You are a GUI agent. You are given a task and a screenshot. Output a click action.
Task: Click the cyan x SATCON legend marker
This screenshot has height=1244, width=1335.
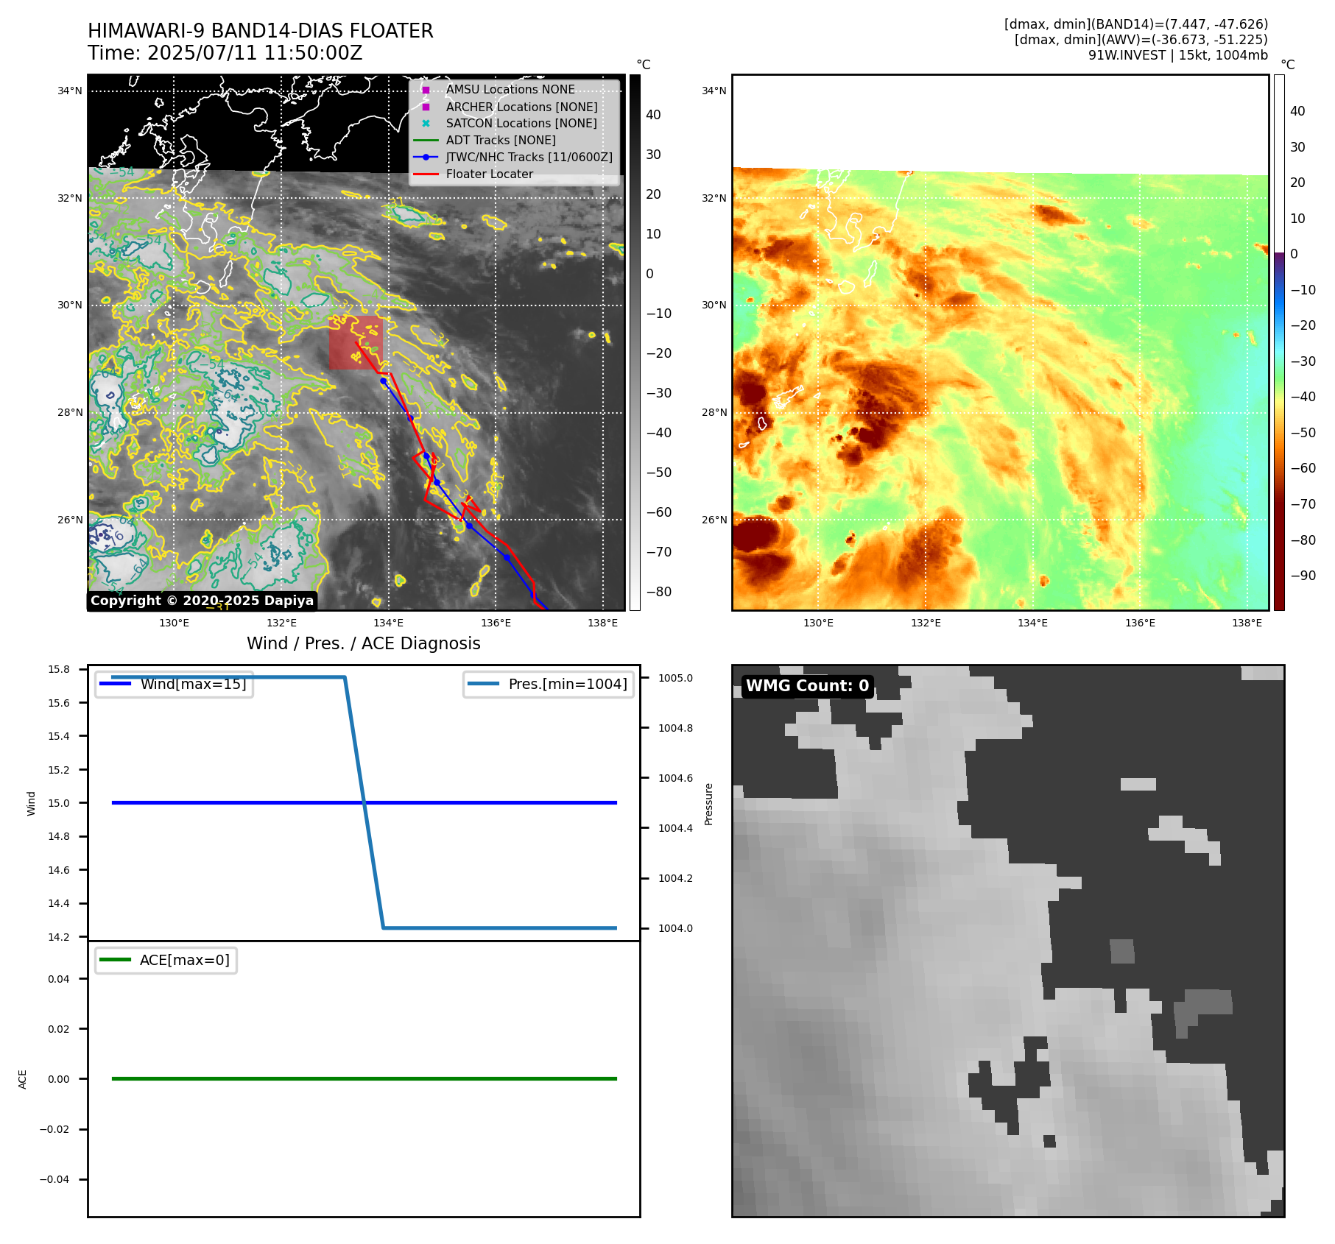[x=426, y=124]
